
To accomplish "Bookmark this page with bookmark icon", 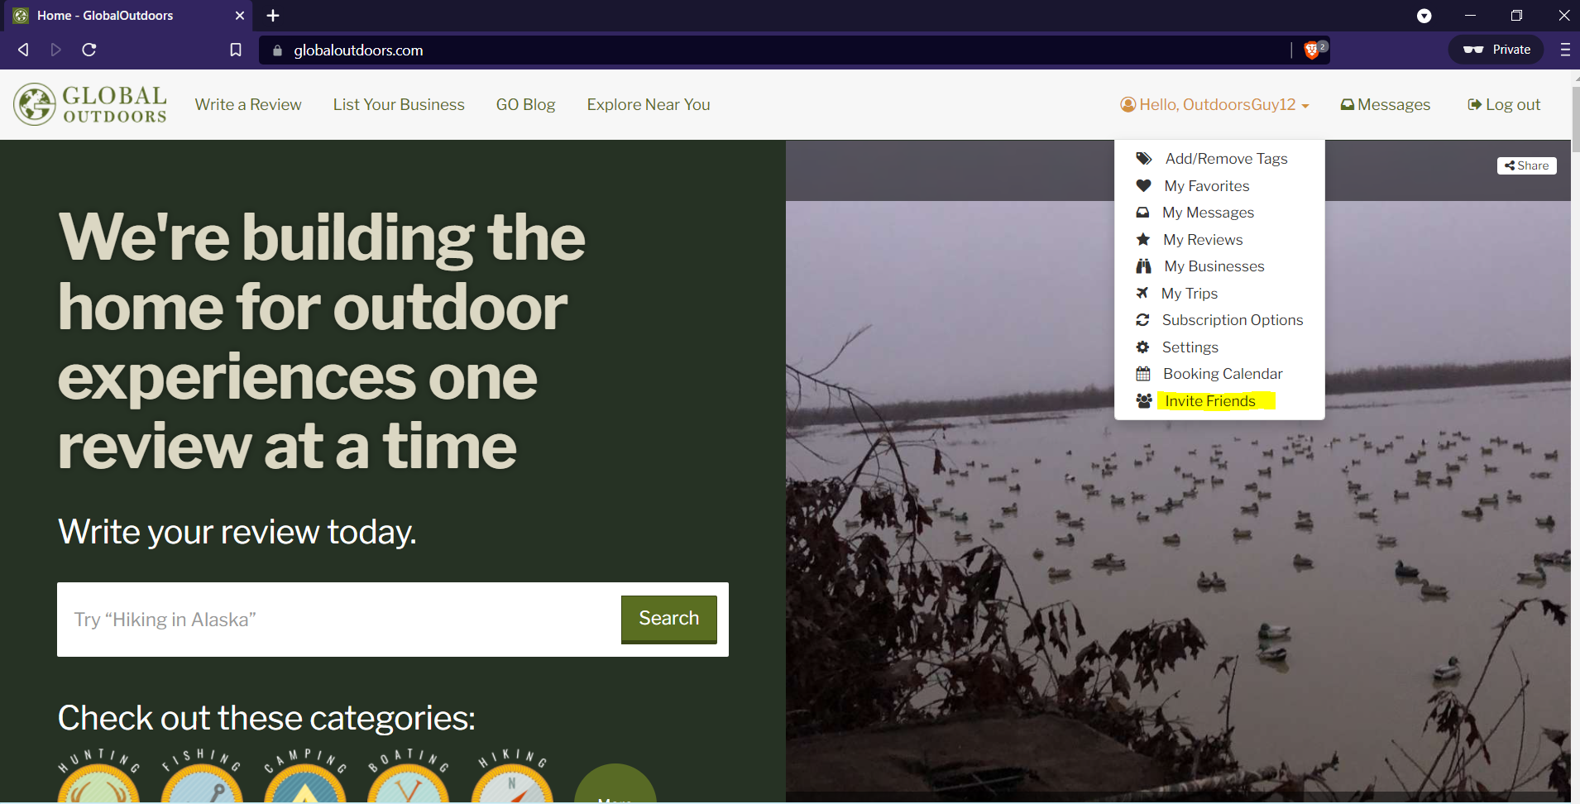I will click(x=236, y=50).
